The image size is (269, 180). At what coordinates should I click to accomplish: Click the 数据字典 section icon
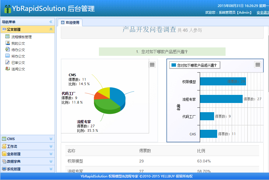click(x=4, y=161)
